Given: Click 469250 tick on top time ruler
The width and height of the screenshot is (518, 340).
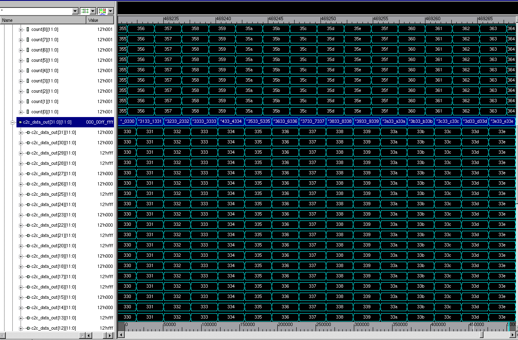Looking at the screenshot, I should (328, 19).
